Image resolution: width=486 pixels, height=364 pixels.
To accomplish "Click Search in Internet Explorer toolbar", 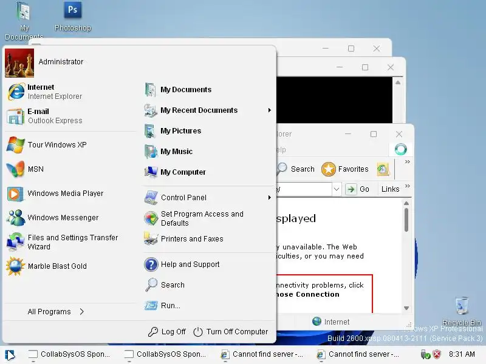I will [296, 169].
